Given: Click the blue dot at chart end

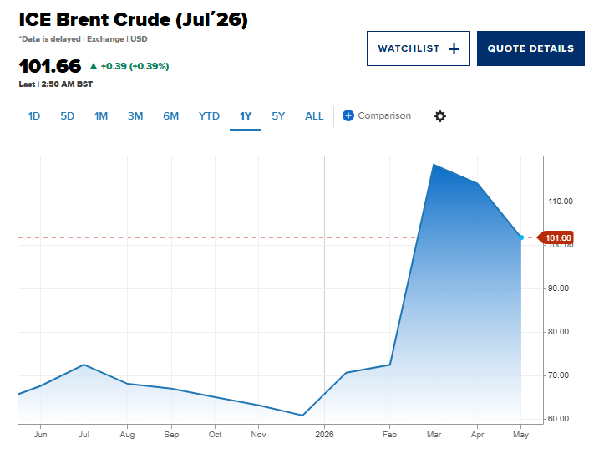Looking at the screenshot, I should click(520, 237).
